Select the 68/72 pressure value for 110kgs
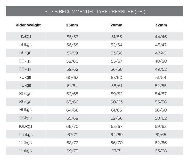This screenshot has height=163, width=189. pyautogui.click(x=72, y=143)
